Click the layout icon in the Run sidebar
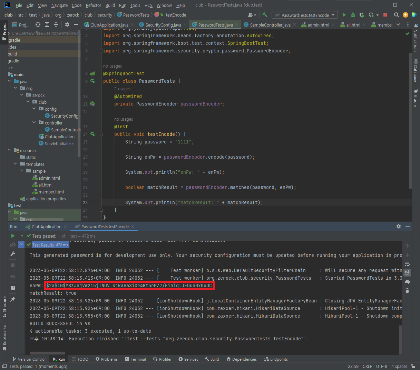Screen dimensions: 420x370 (x=13, y=288)
